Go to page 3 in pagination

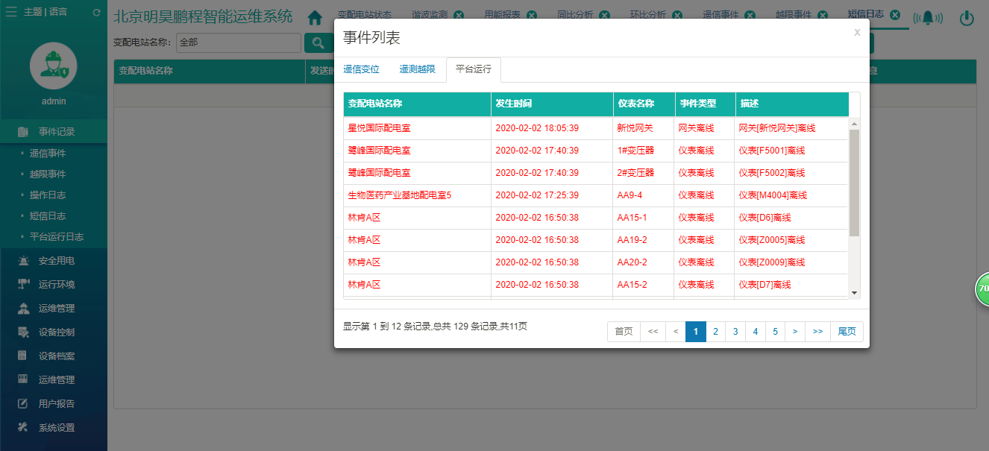(735, 332)
